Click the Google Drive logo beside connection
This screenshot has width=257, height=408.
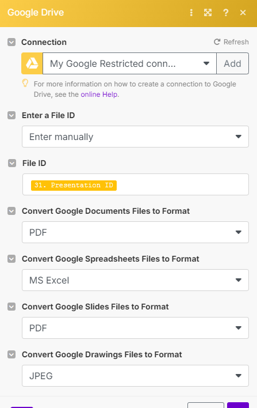pyautogui.click(x=32, y=63)
